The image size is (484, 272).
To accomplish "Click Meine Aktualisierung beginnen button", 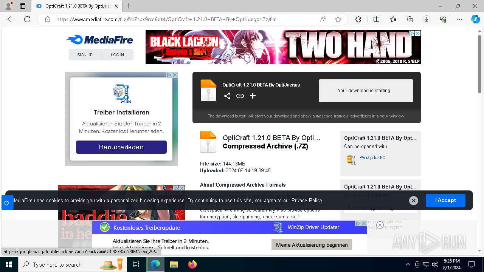I will (x=312, y=245).
